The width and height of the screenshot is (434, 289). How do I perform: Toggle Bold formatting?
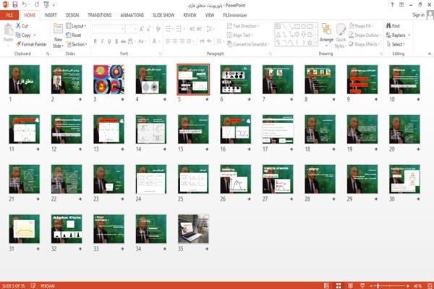[x=95, y=41]
